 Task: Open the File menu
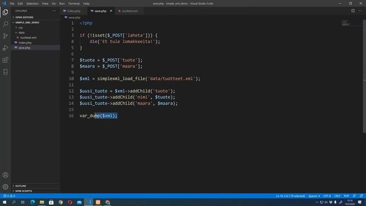(12, 3)
